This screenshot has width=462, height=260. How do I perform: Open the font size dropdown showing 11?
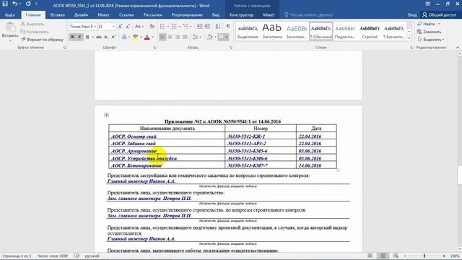pyautogui.click(x=113, y=27)
